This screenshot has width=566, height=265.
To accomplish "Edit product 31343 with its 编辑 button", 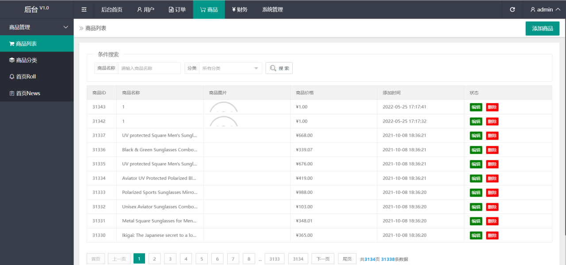I will 476,107.
